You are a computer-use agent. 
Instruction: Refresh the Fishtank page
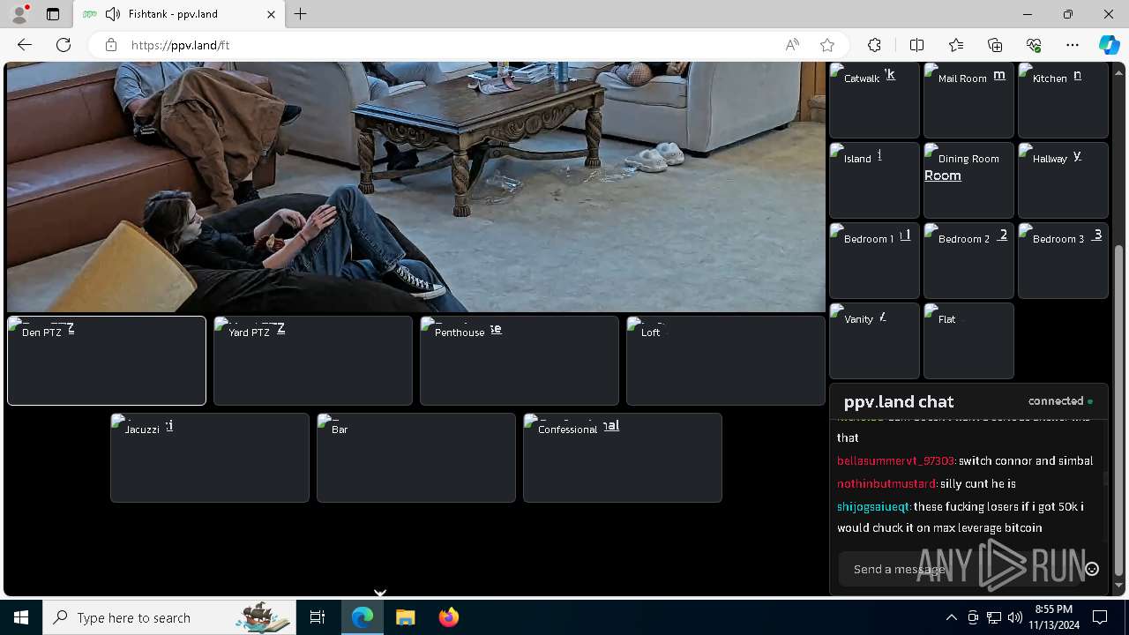64,45
